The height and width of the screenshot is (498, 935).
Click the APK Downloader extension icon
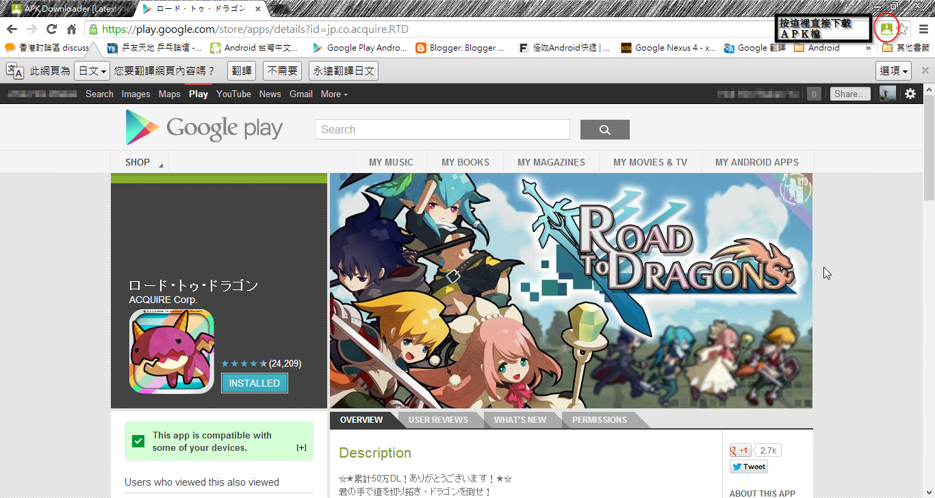[886, 29]
